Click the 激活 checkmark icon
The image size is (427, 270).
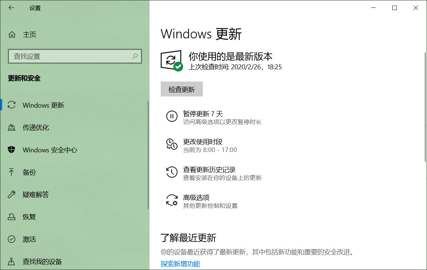(x=11, y=239)
